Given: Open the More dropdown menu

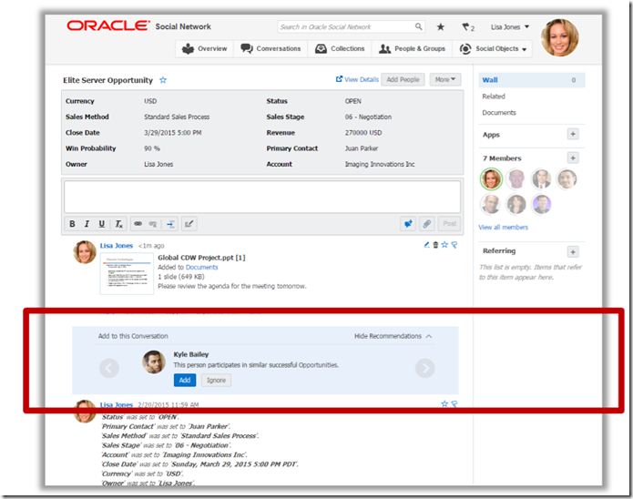Looking at the screenshot, I should pos(445,80).
